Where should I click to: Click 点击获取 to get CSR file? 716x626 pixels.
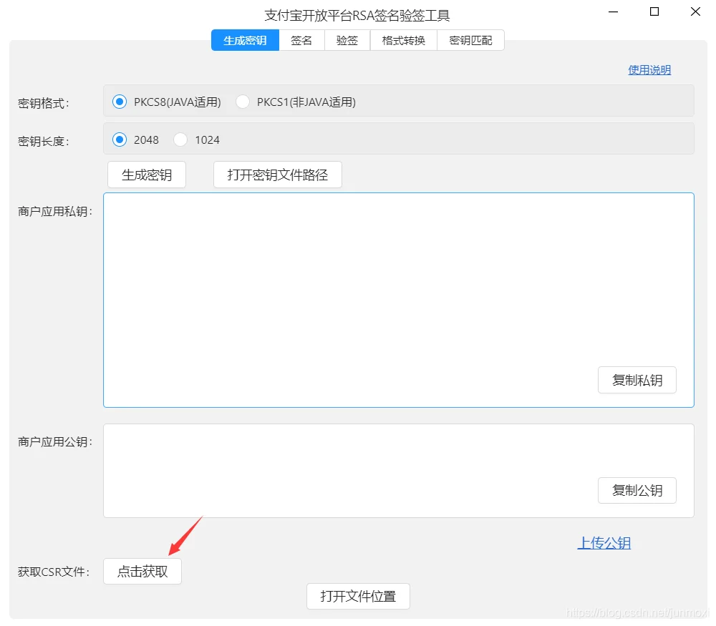click(142, 571)
